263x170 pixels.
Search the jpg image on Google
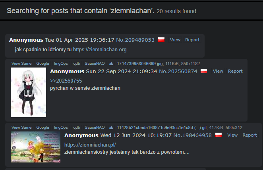43,64
